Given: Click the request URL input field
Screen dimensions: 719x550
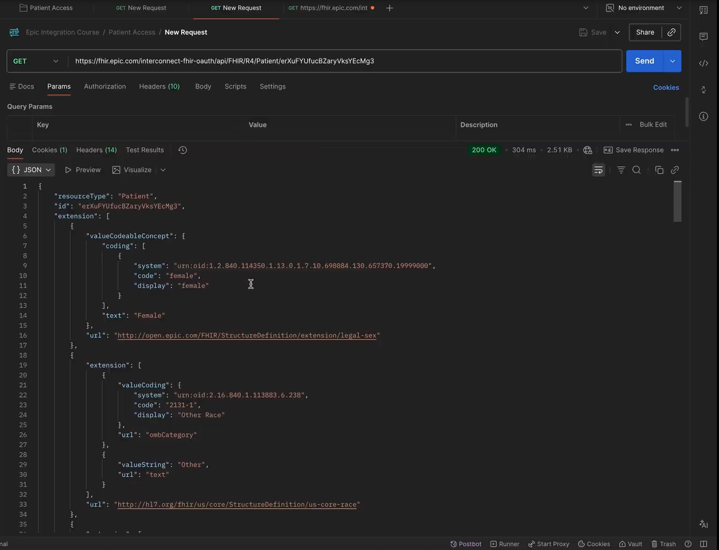Looking at the screenshot, I should pos(345,61).
